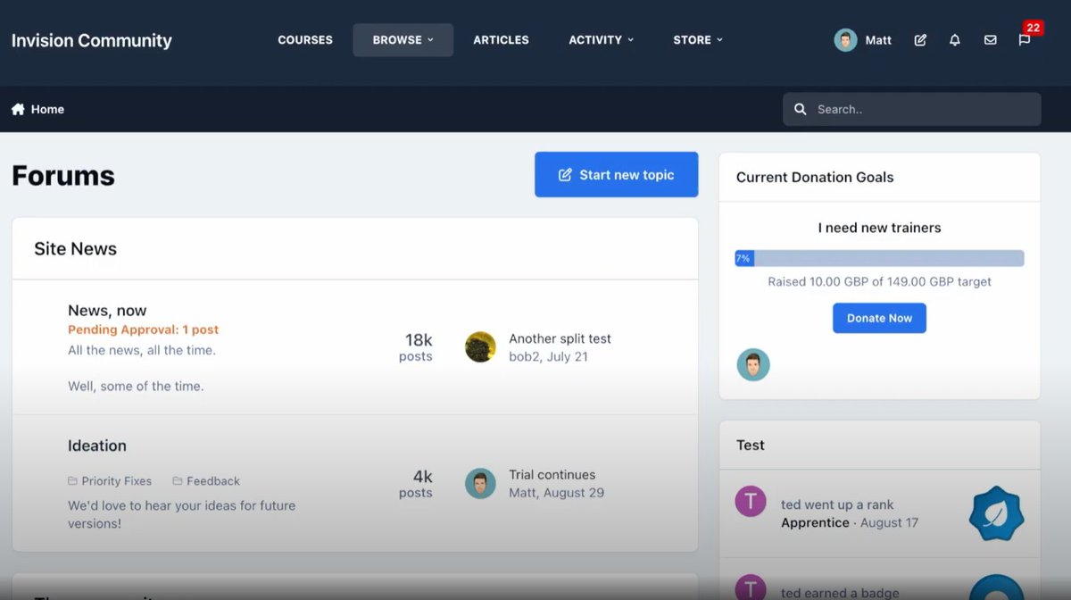Click the Current Donation Goals heading
Image resolution: width=1071 pixels, height=600 pixels.
pos(815,177)
